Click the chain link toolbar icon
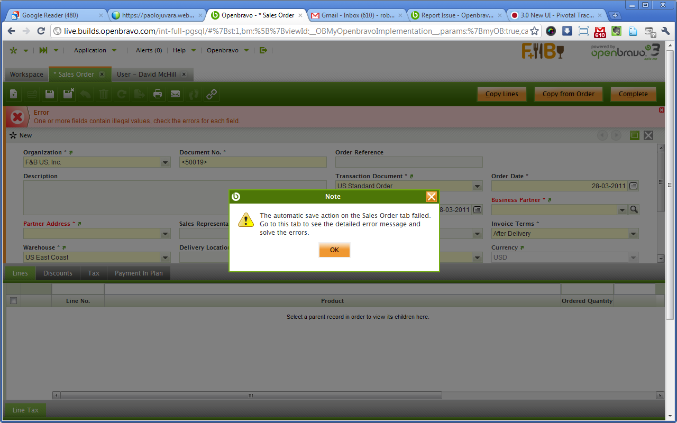 coord(212,94)
